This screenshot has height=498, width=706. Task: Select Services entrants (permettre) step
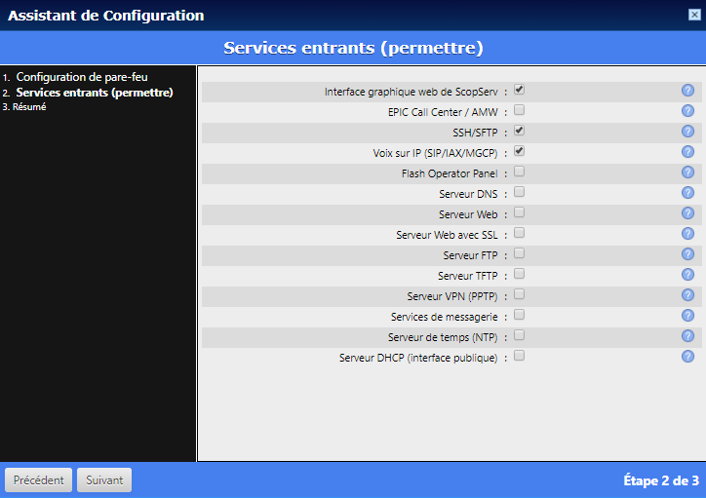coord(95,93)
